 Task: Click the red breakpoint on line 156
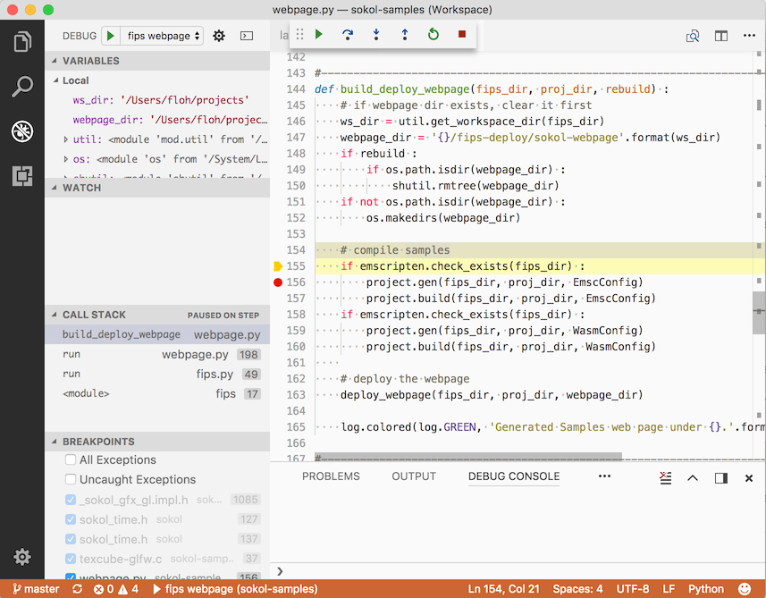click(278, 282)
